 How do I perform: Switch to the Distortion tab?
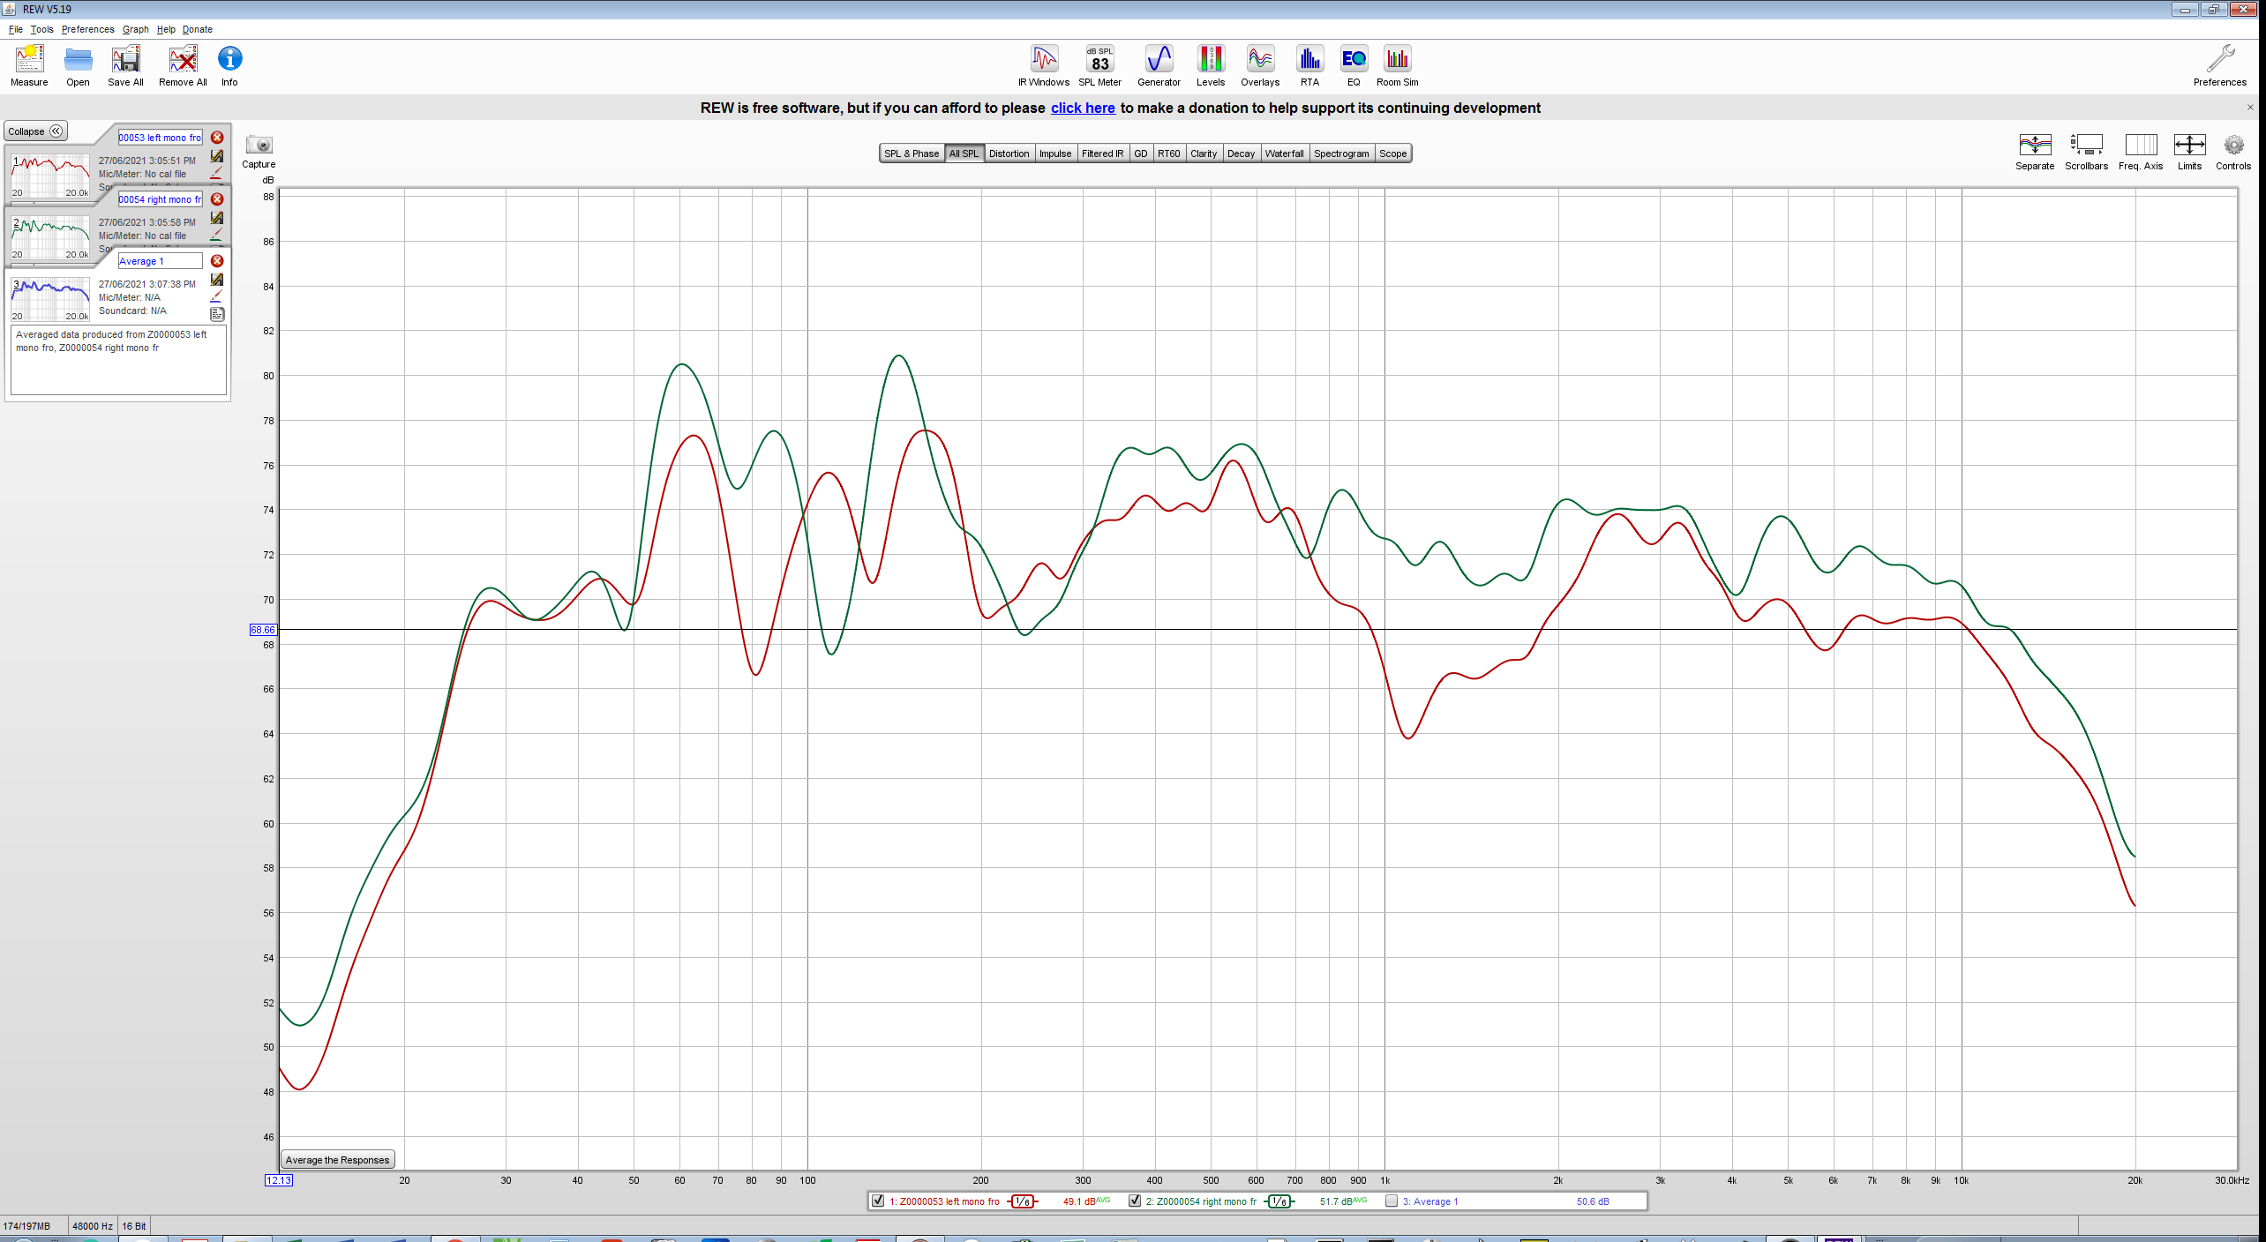(x=1009, y=153)
